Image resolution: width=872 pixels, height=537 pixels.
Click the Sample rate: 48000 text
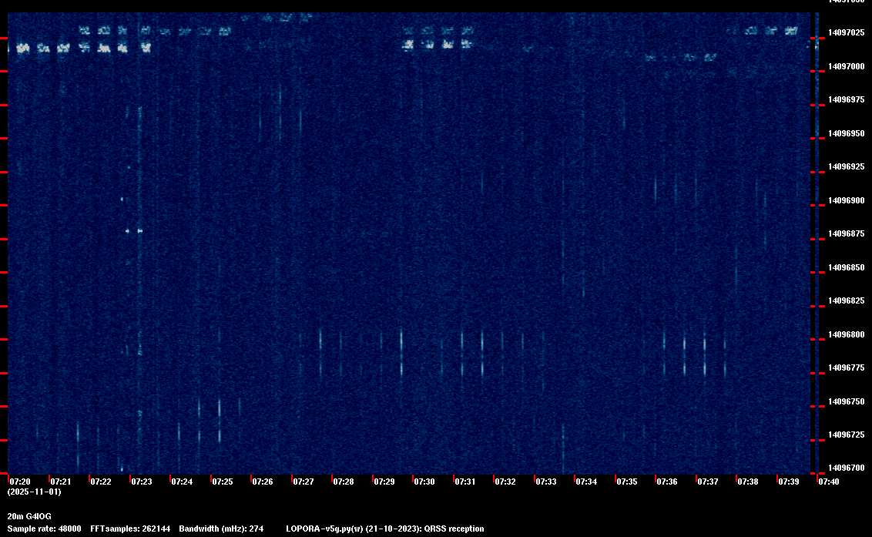[44, 529]
